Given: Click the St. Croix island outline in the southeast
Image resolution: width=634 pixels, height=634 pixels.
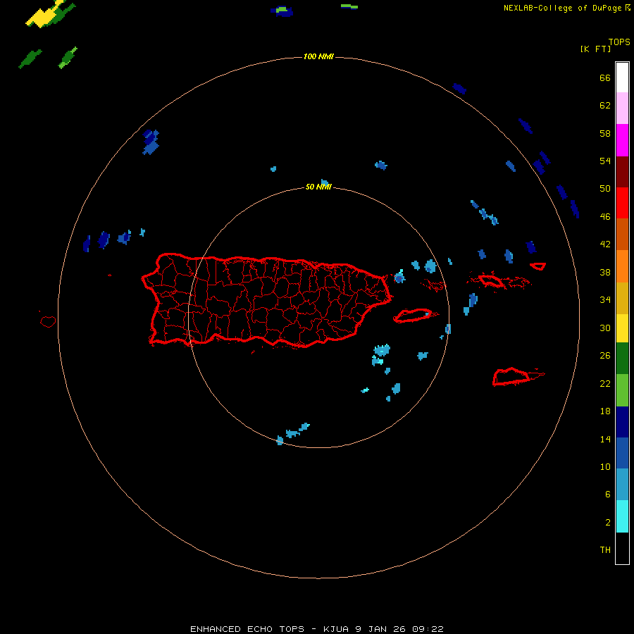Looking at the screenshot, I should coord(511,377).
